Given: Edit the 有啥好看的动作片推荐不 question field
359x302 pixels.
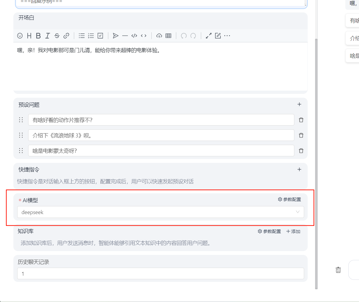Looking at the screenshot, I should [161, 120].
